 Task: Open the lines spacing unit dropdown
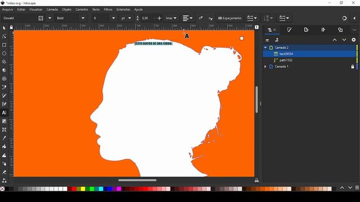(x=171, y=18)
